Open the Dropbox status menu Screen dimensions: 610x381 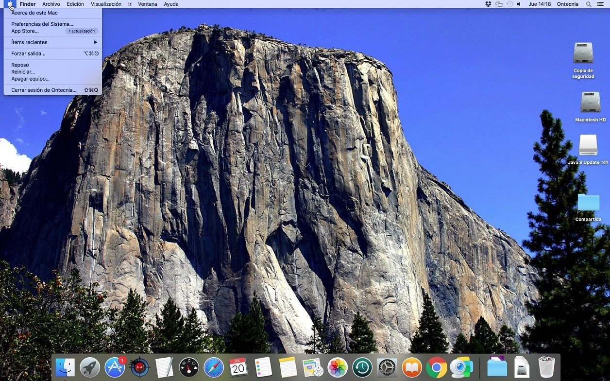point(488,4)
